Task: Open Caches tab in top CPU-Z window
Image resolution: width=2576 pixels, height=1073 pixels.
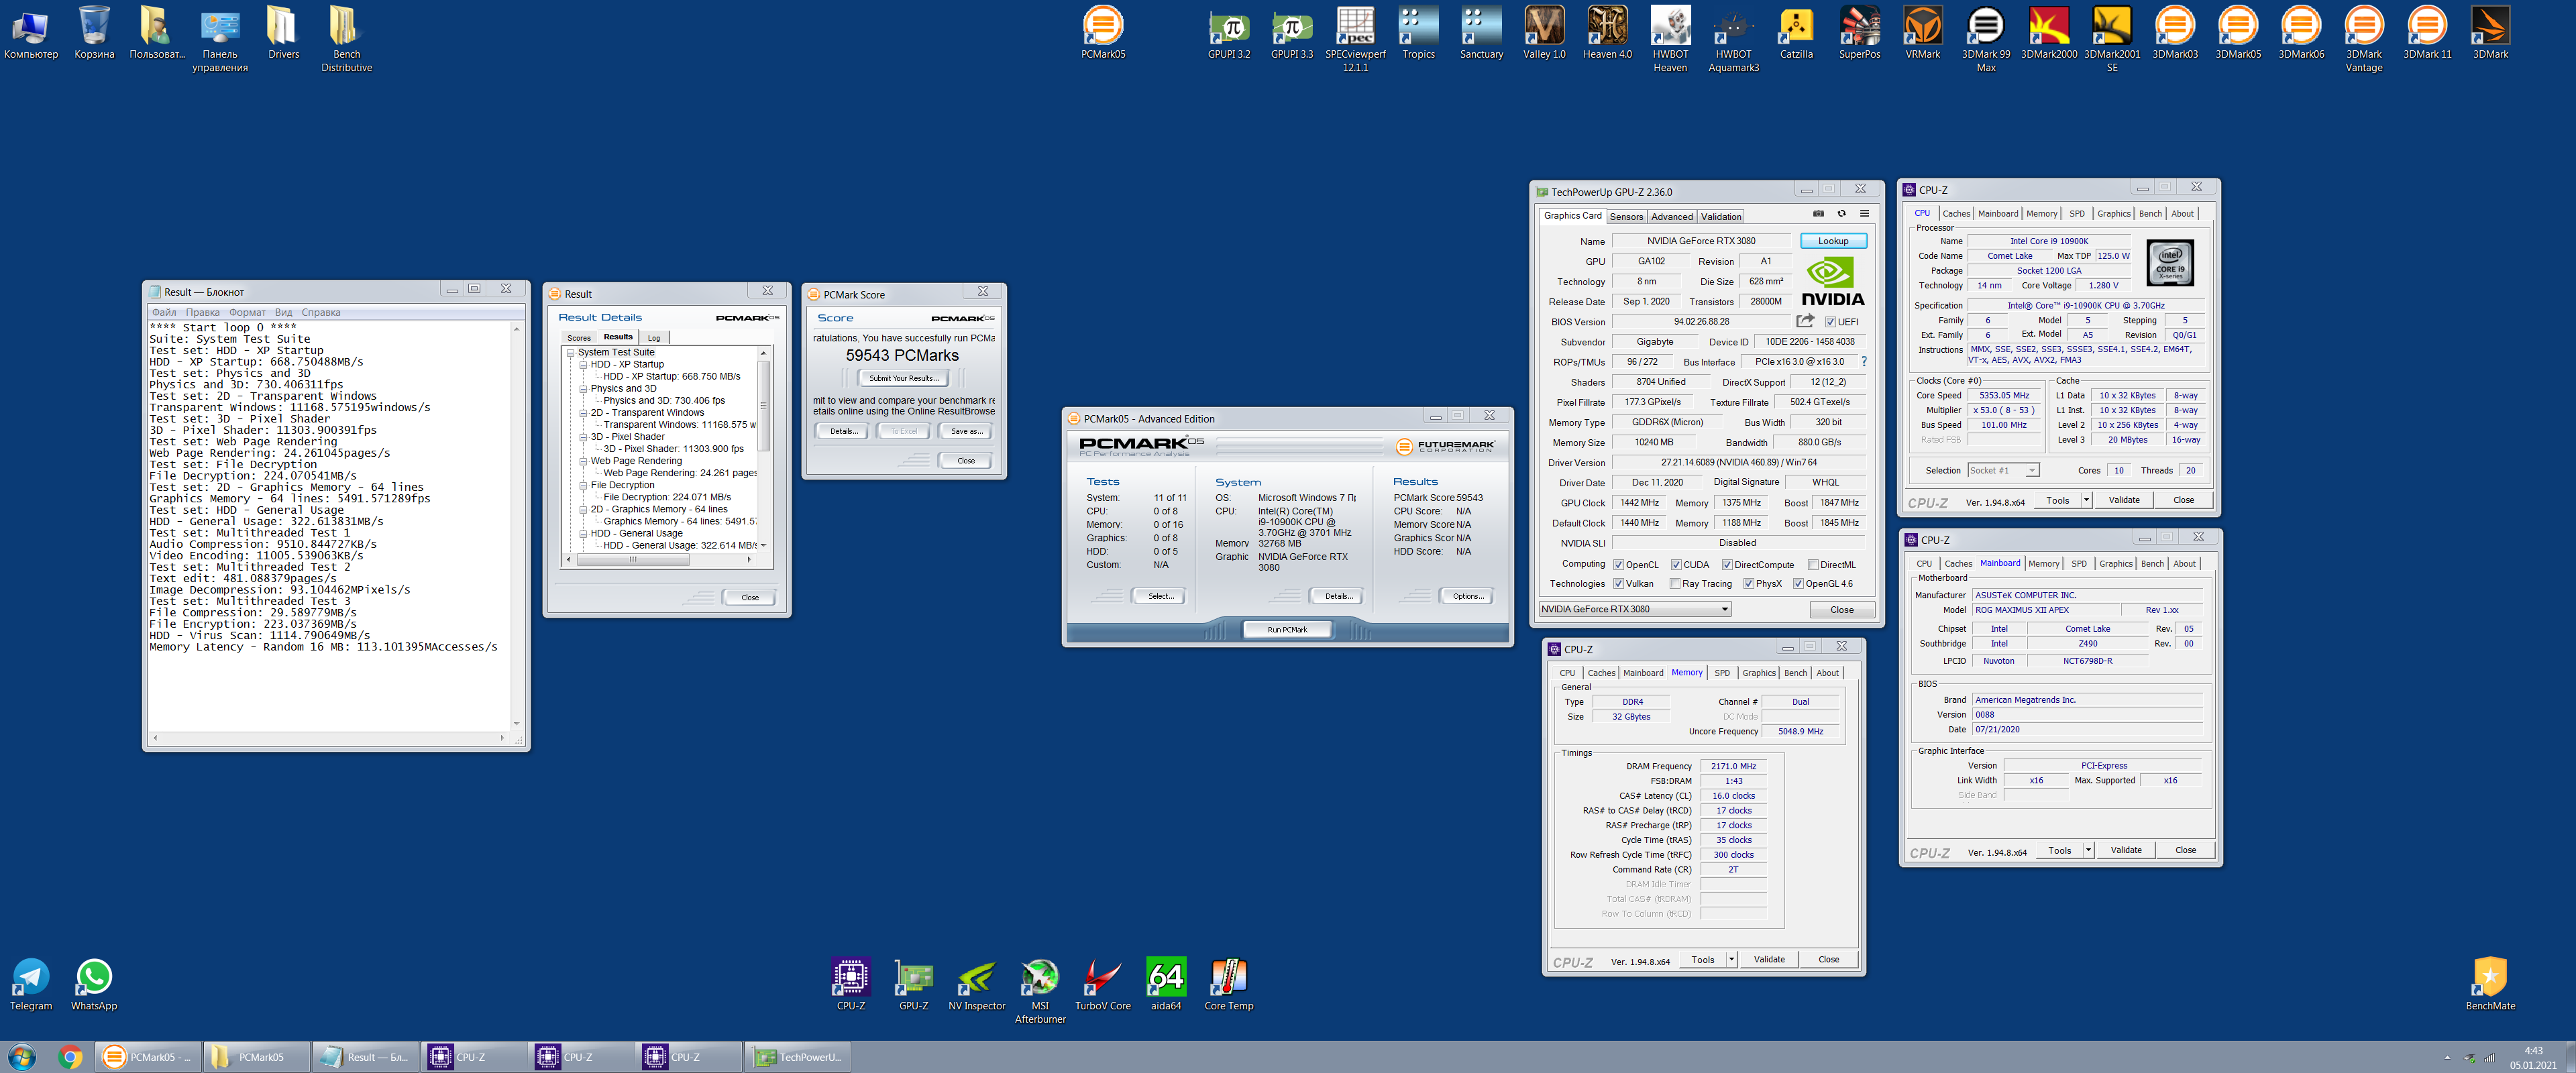Action: click(1956, 214)
